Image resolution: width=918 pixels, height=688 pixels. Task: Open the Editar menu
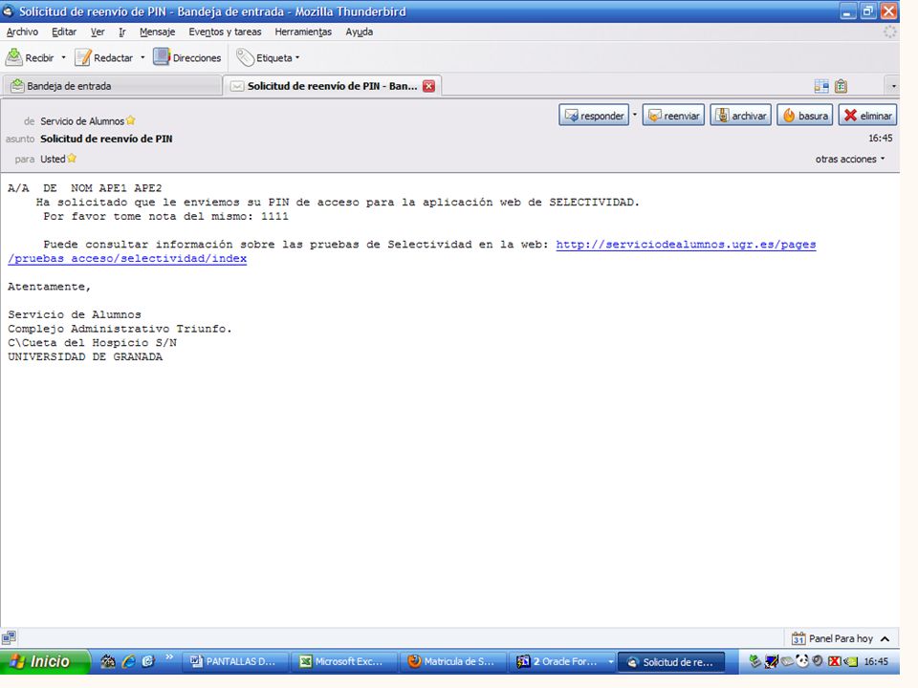[64, 32]
